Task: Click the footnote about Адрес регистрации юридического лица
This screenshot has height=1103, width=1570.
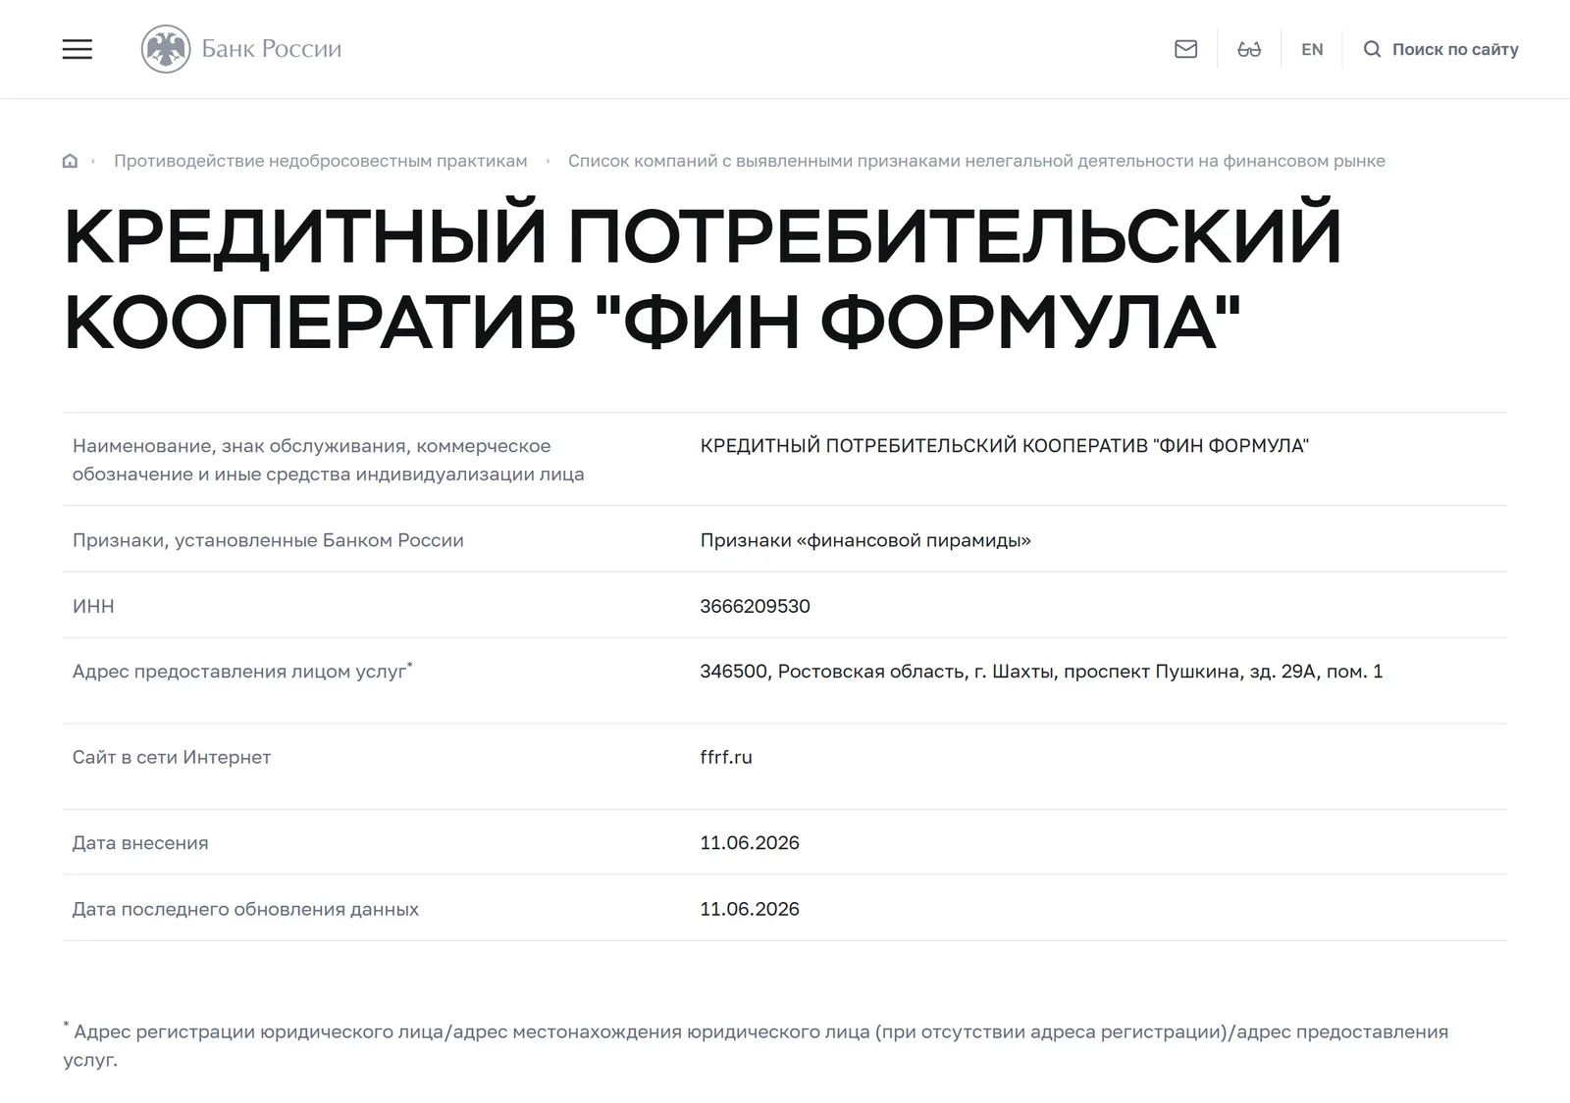Action: point(756,1045)
